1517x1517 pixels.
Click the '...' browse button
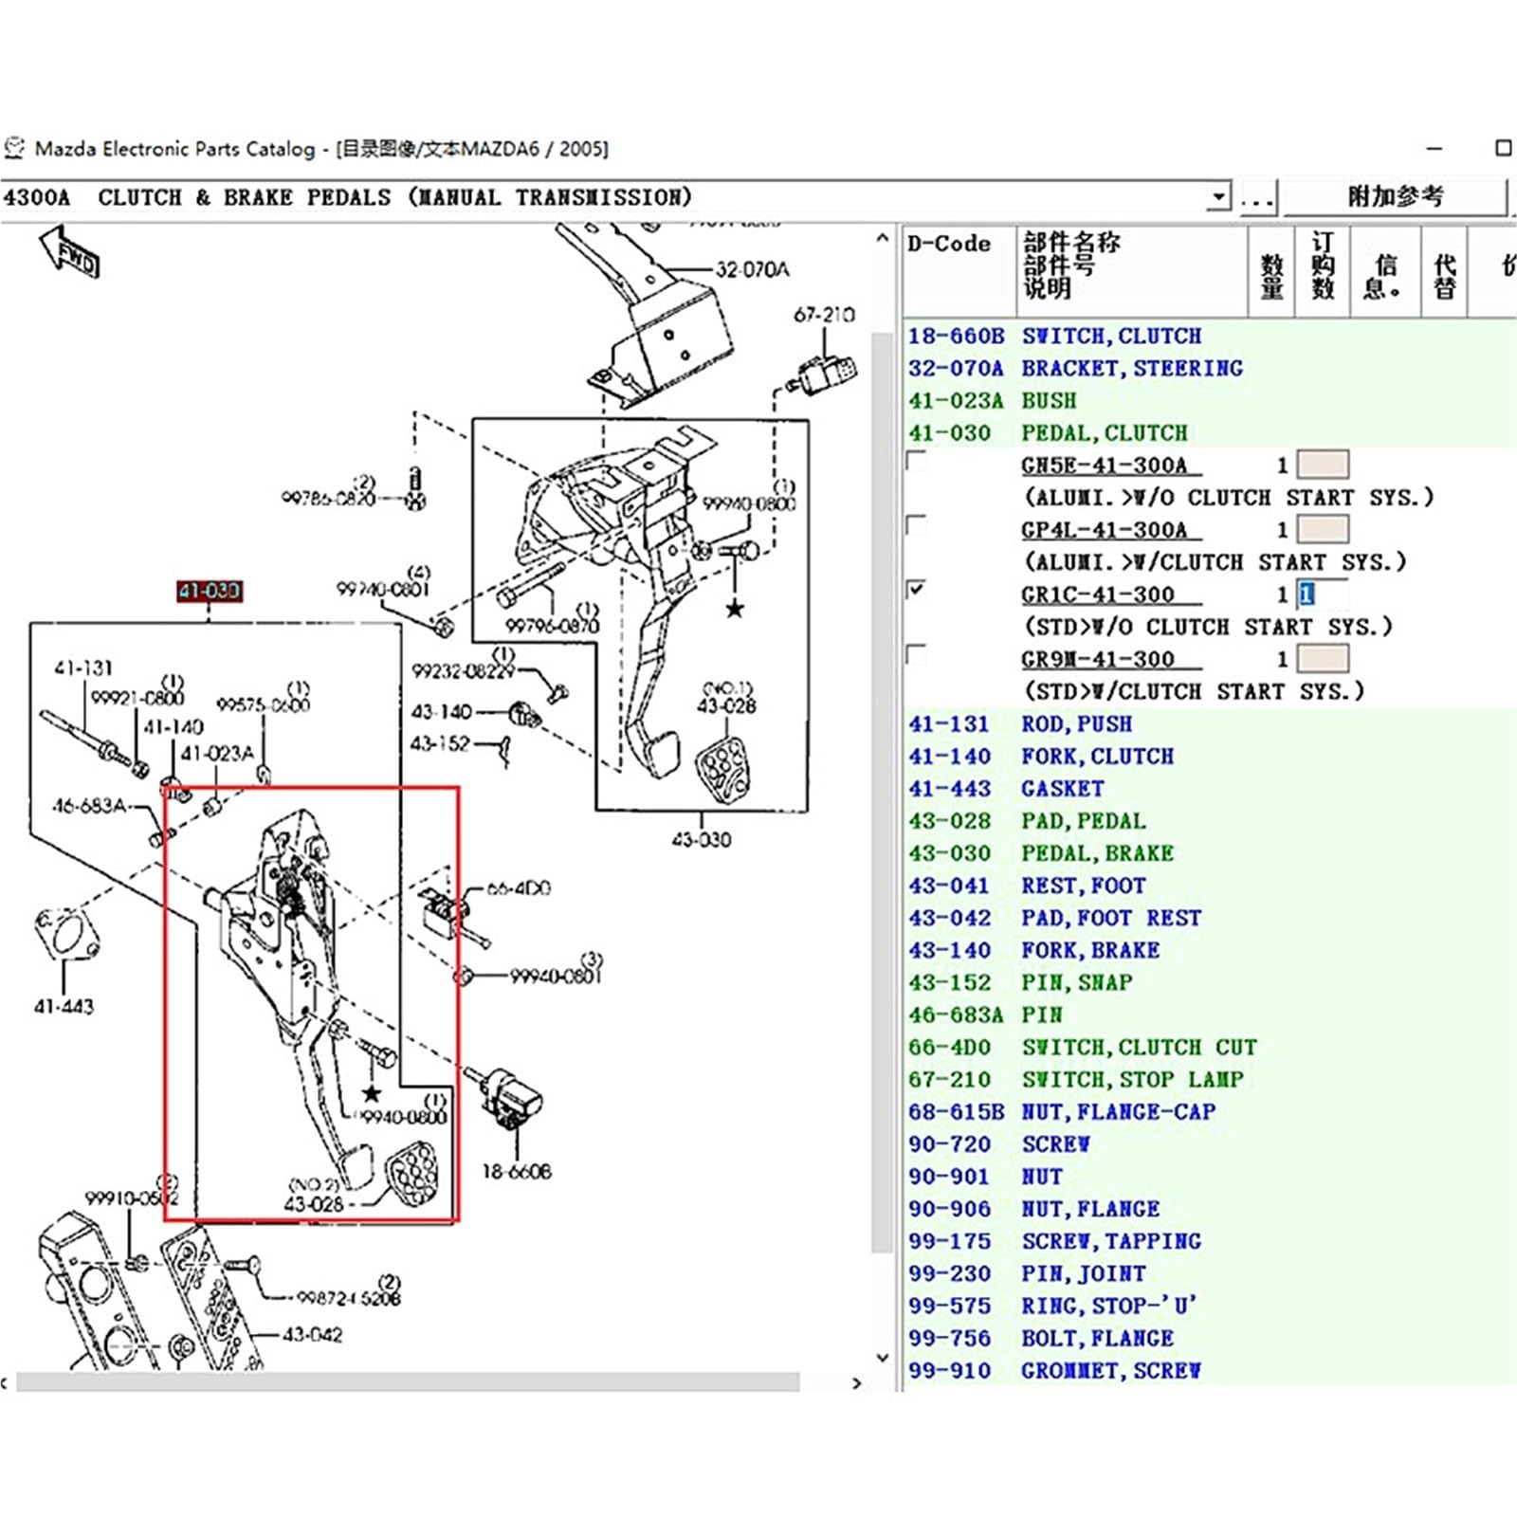click(x=1257, y=197)
